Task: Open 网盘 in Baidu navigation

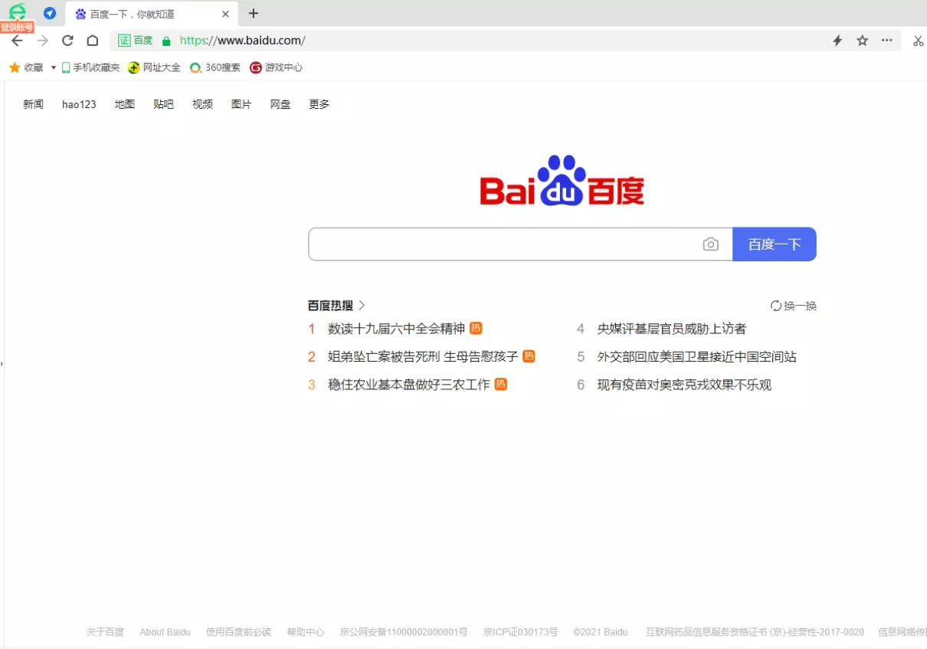Action: pyautogui.click(x=280, y=104)
